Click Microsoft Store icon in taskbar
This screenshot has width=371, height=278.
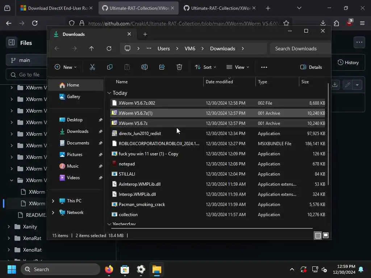click(x=125, y=269)
